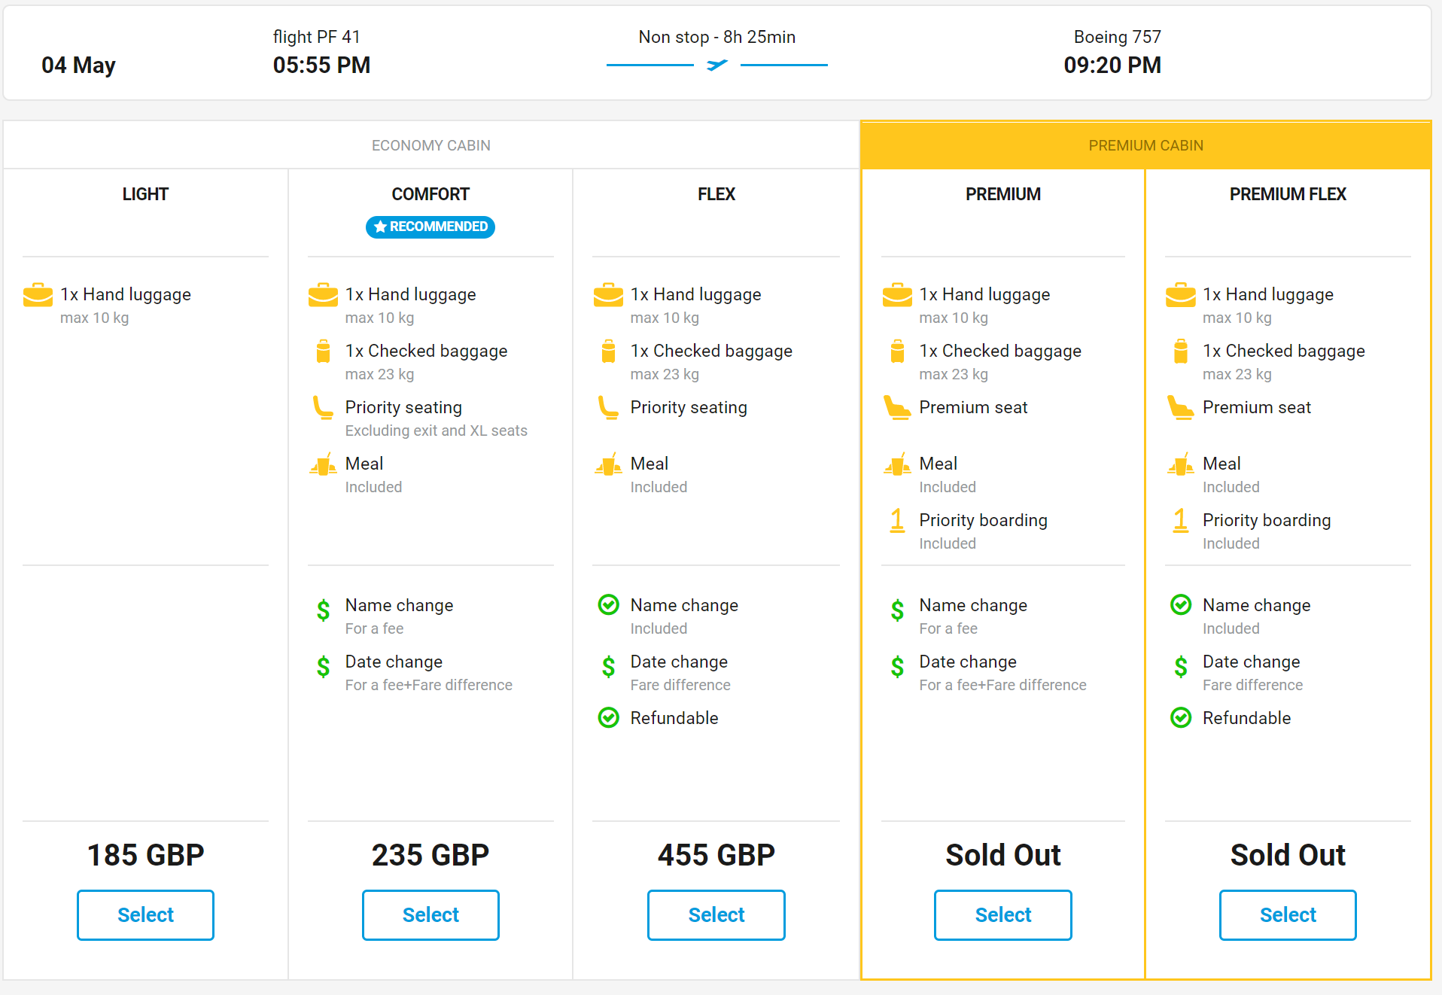Click Flex refundable green checkmark icon

(608, 718)
